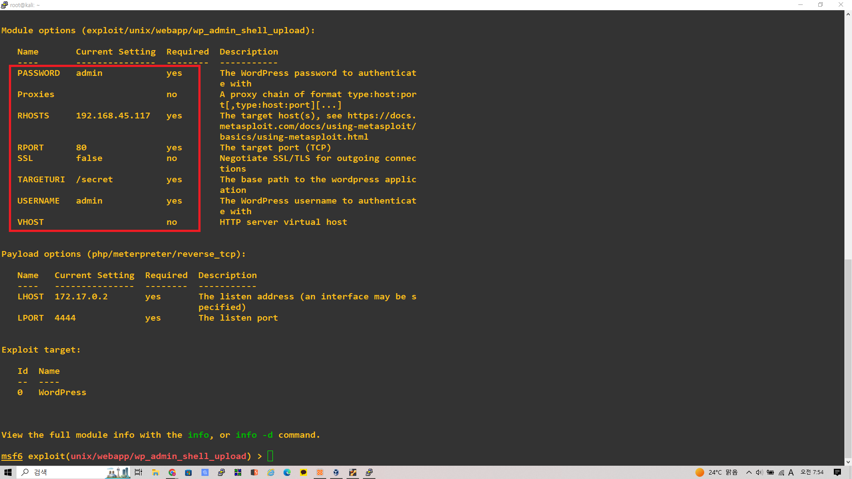The image size is (852, 479).
Task: Click the taskbar search box
Action: tap(74, 472)
